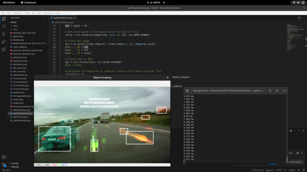This screenshot has width=307, height=172.
Task: Open search in the terminal window
Action: (270, 90)
